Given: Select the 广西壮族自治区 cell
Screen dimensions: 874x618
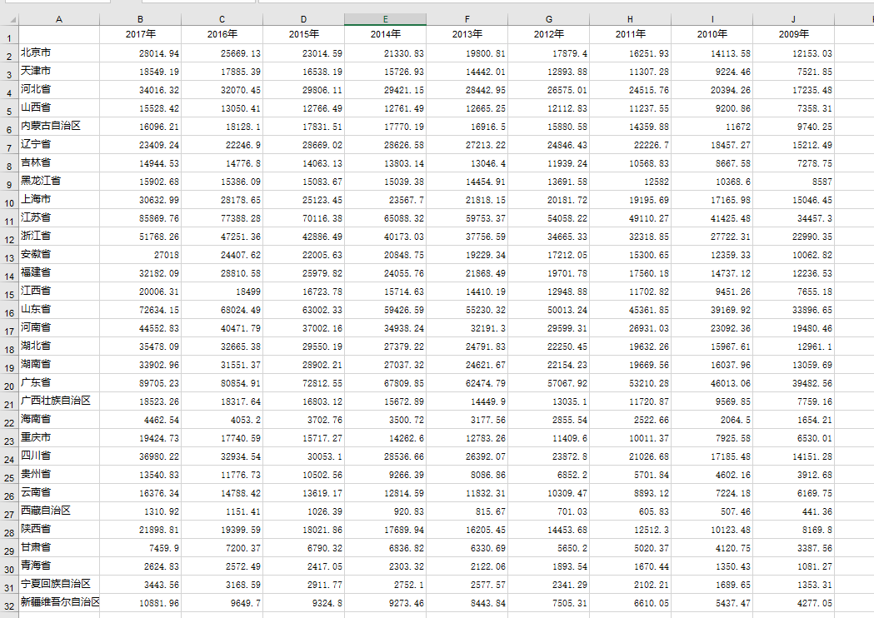Looking at the screenshot, I should [59, 401].
